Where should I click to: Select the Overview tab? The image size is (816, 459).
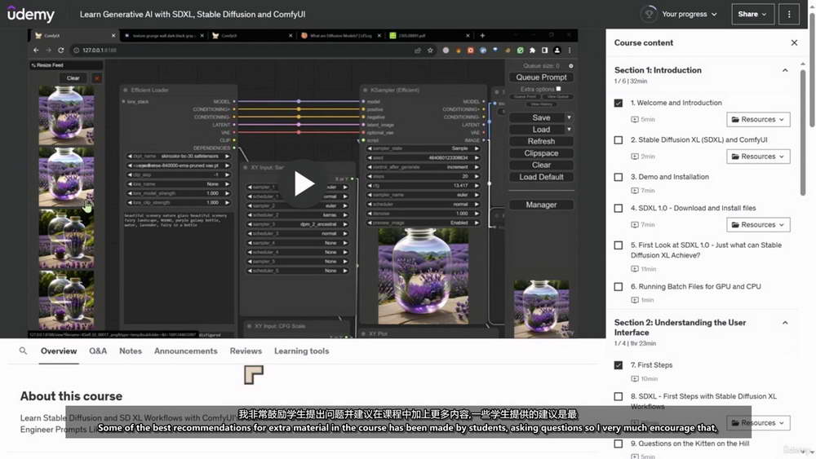coord(59,351)
